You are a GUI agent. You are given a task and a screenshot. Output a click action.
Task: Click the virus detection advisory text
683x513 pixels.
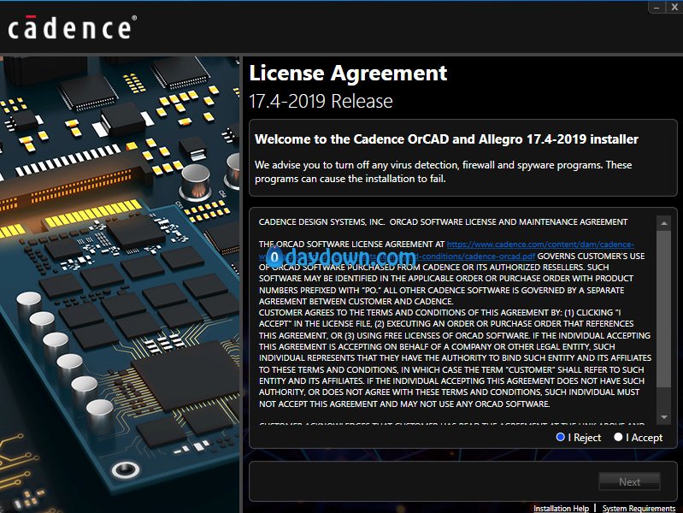[443, 172]
